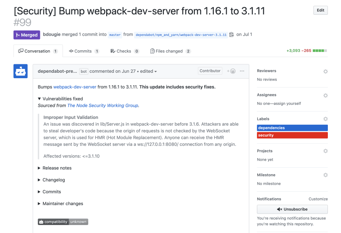Viewport: 341px width, 233px height.
Task: Expand the Release notes section
Action: (55, 168)
